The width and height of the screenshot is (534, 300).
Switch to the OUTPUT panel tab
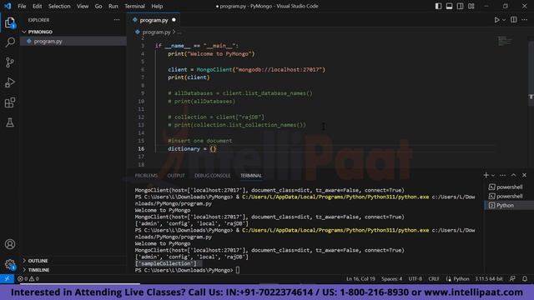click(176, 176)
